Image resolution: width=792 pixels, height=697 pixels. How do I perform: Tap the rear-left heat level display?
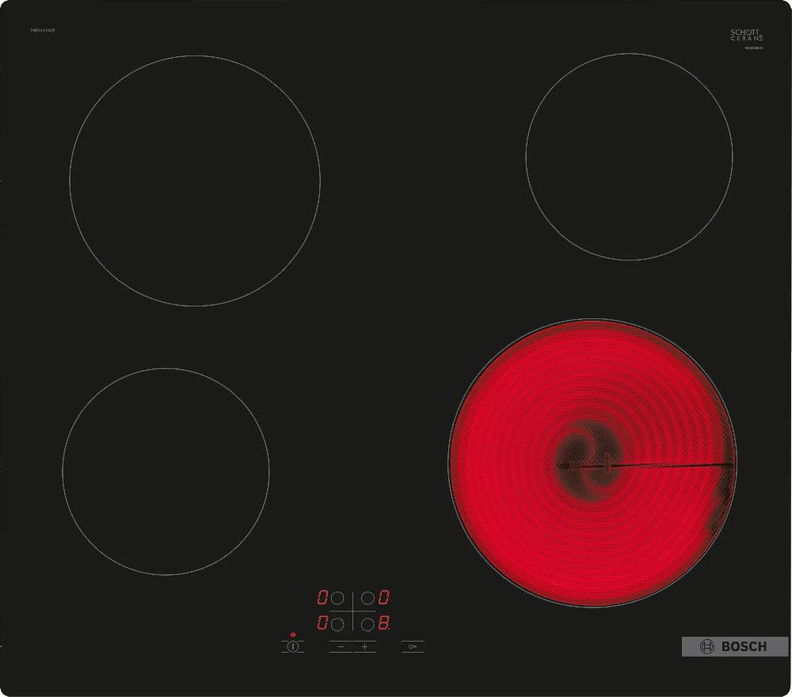322,597
